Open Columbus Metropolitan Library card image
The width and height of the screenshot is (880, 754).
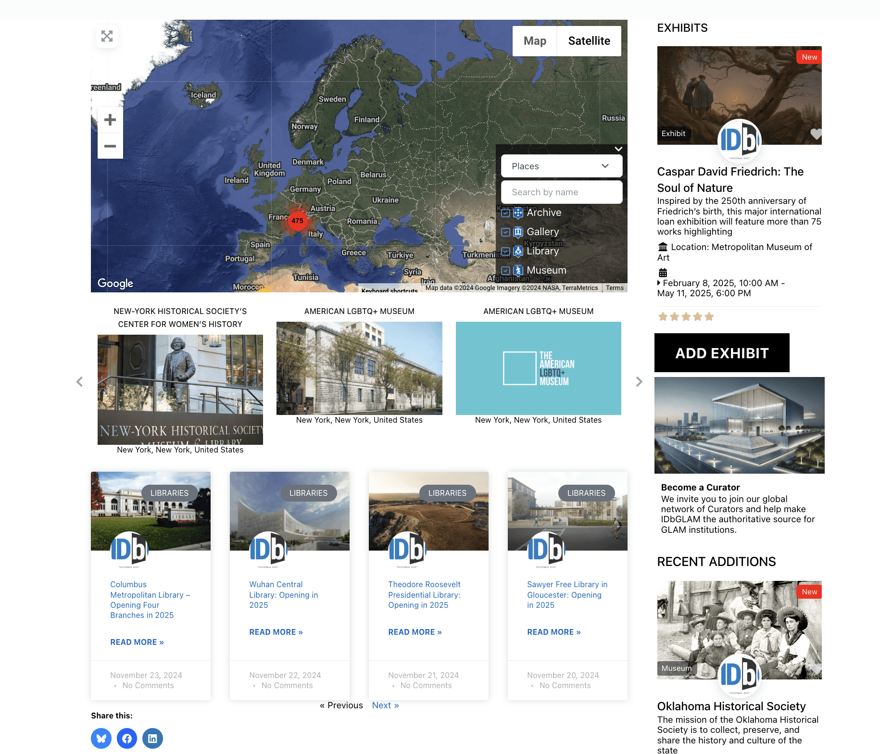coord(151,511)
